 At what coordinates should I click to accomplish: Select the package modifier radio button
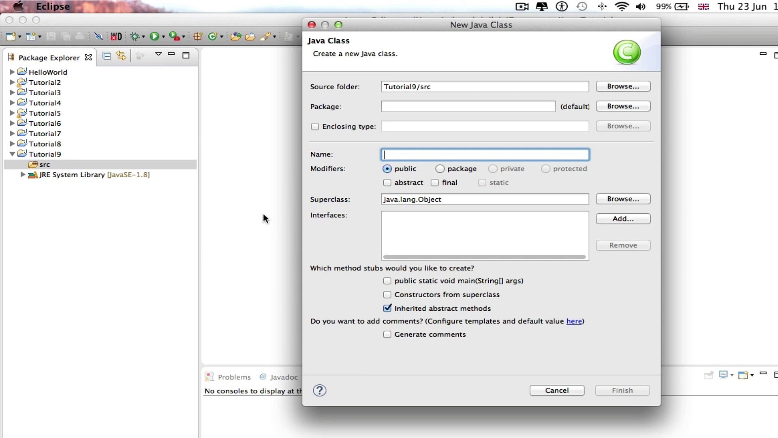(x=440, y=169)
